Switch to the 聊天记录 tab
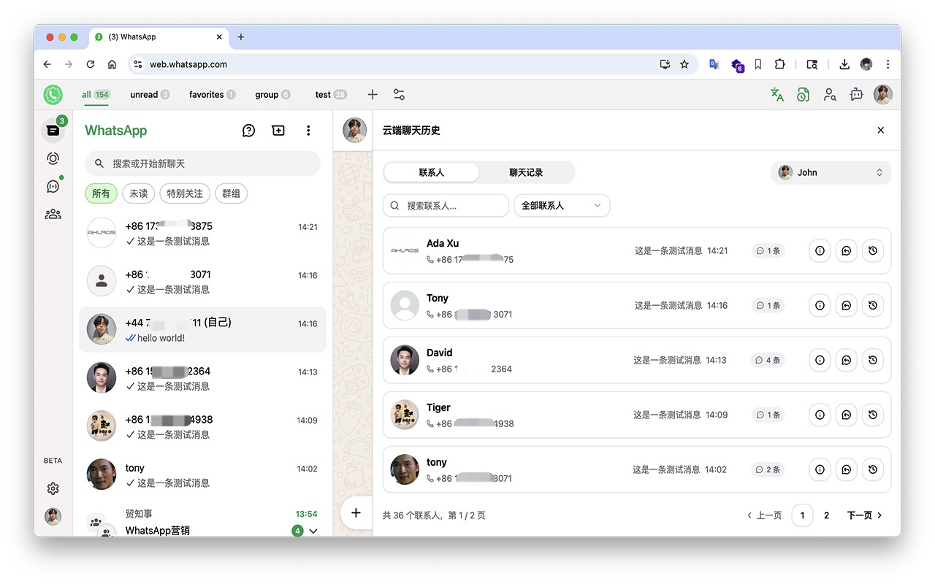Viewport: 935px width, 584px height. point(526,172)
